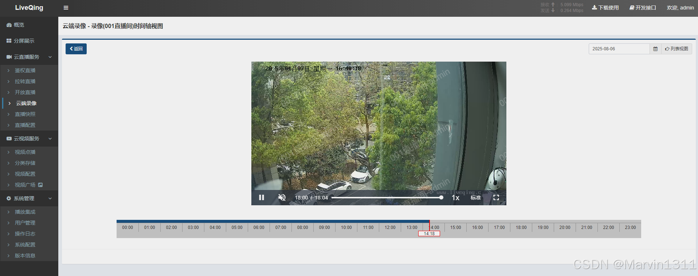Click the dashboard icon beside 概览
698x276 pixels.
[x=9, y=25]
